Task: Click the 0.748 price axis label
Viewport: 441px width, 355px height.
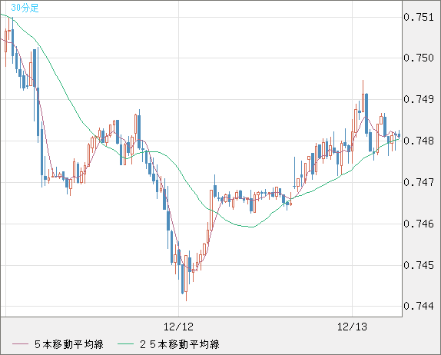Action: [419, 141]
